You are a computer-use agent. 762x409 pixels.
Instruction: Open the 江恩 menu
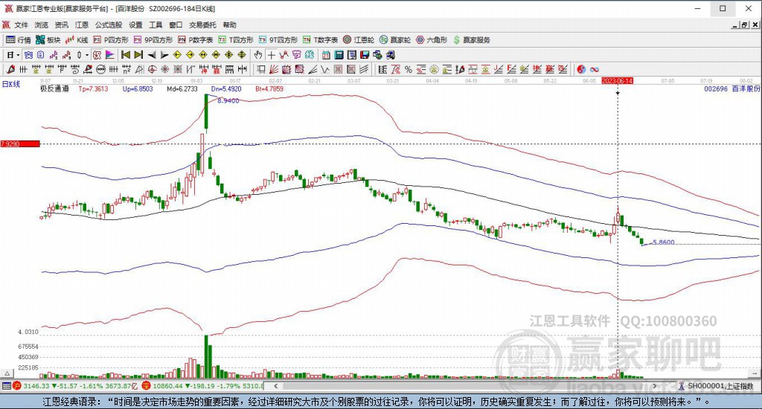[x=82, y=25]
